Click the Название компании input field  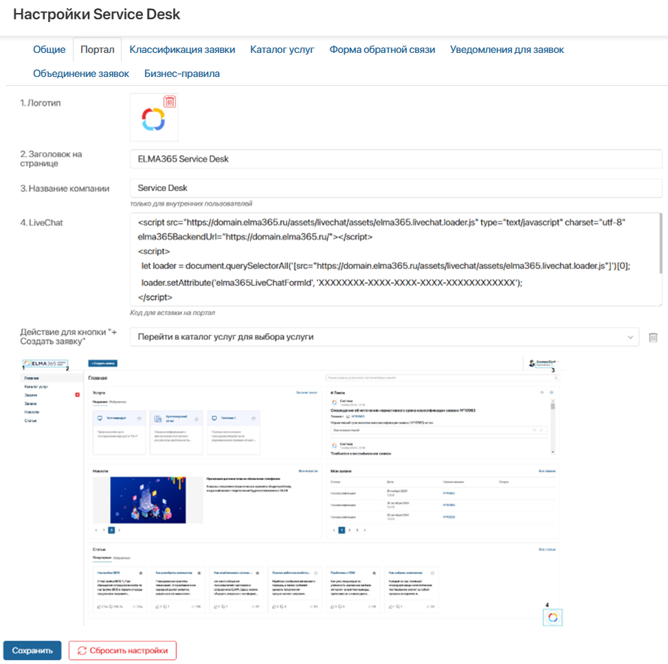(x=396, y=187)
